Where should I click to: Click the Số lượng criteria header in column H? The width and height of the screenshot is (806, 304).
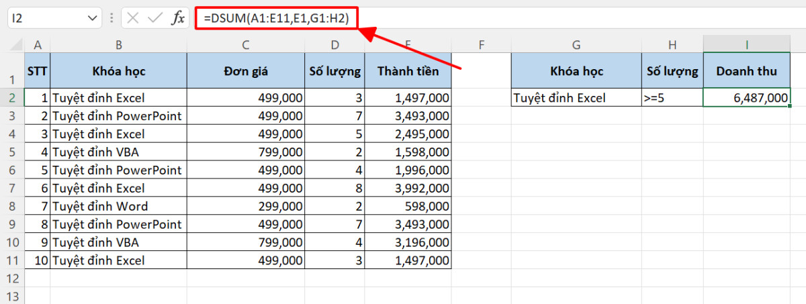coord(672,70)
